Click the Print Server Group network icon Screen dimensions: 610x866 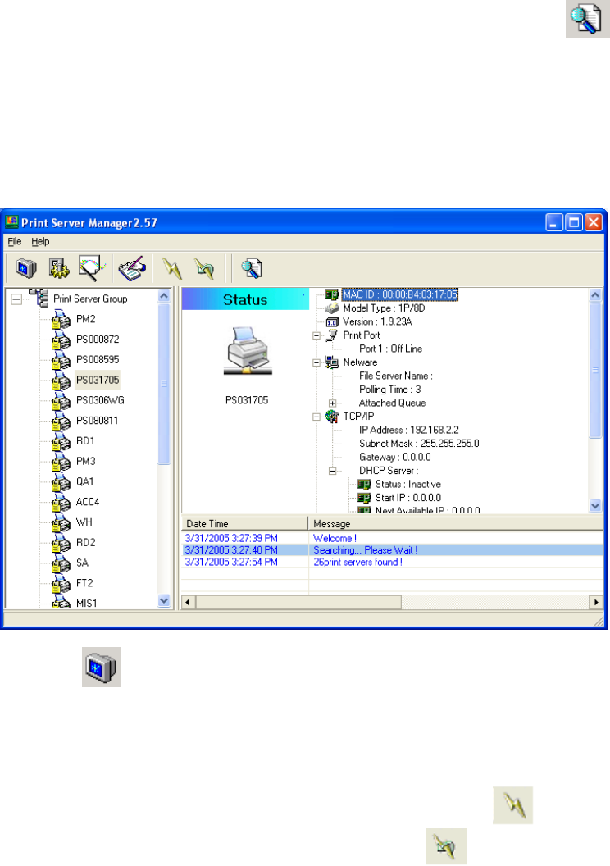point(39,299)
